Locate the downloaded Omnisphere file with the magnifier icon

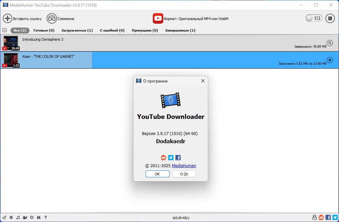click(x=330, y=43)
